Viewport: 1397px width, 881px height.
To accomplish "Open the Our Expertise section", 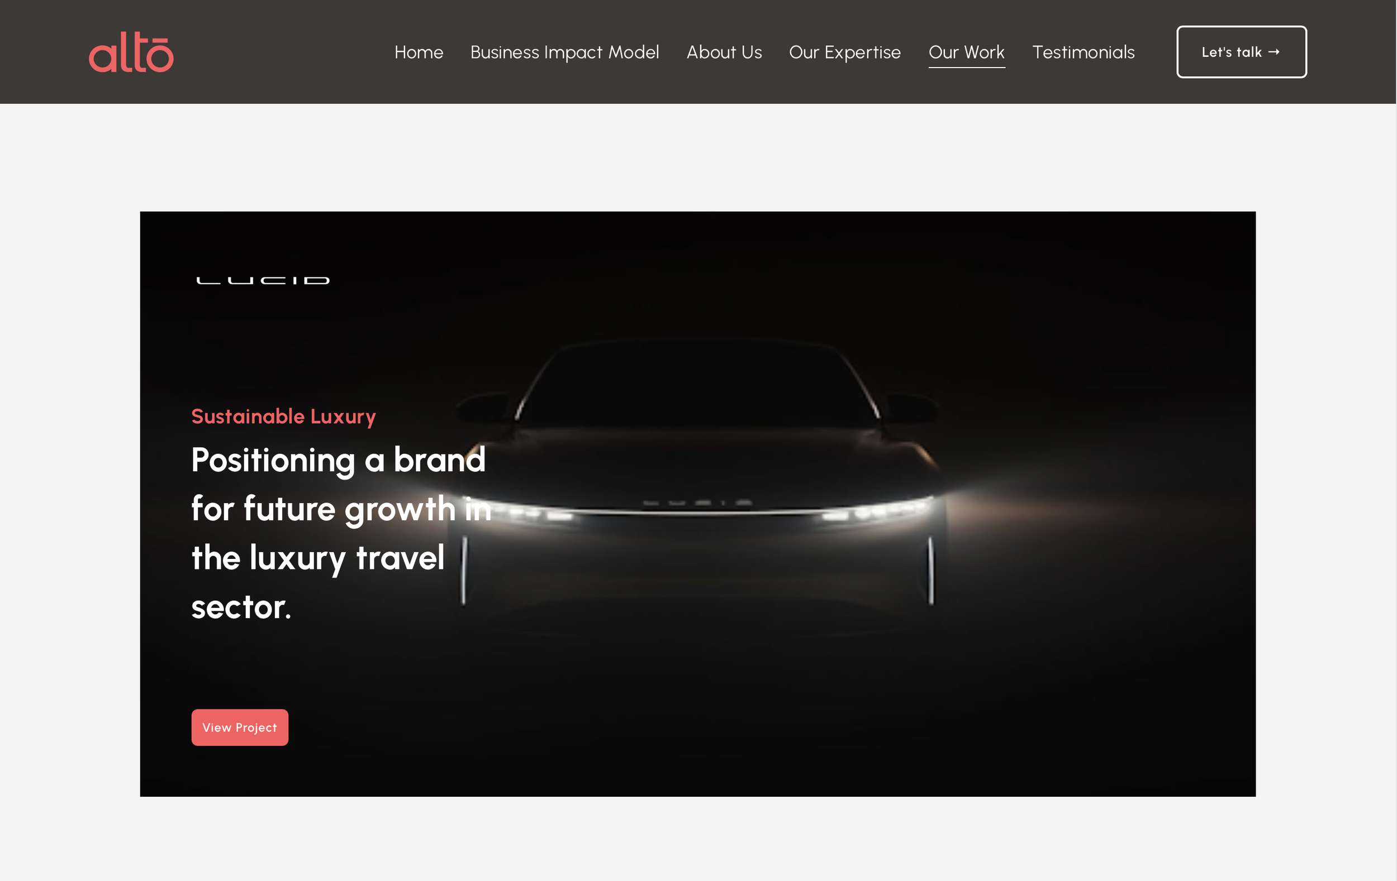I will 845,52.
